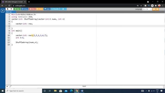Image resolution: width=165 pixels, height=93 pixels.
Task: Open the Chrome three-dot menu
Action: click(x=163, y=6)
